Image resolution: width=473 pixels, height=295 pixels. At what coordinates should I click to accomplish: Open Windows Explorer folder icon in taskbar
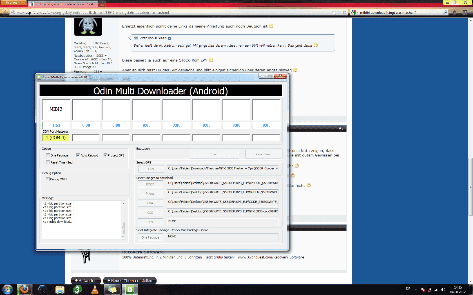coord(60,289)
